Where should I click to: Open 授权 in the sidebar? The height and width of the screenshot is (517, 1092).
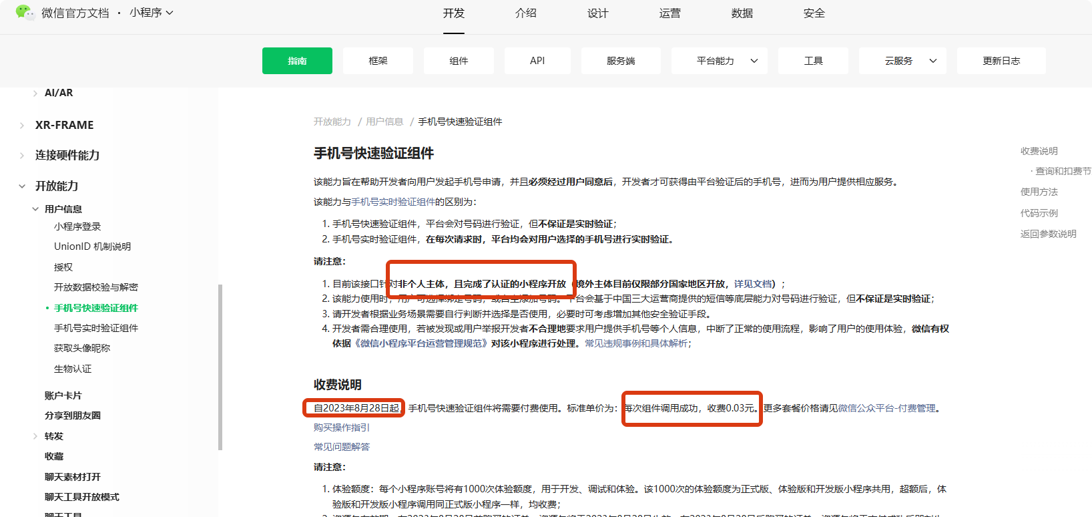click(x=63, y=267)
